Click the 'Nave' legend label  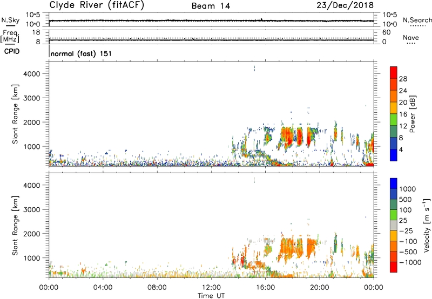tap(411, 37)
